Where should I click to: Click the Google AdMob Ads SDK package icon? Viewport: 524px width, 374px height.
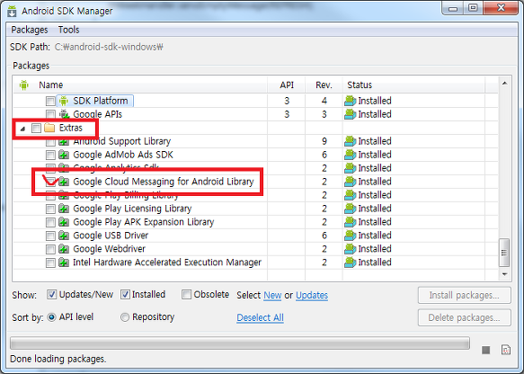[64, 155]
